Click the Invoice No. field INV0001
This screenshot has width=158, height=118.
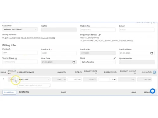point(98,53)
